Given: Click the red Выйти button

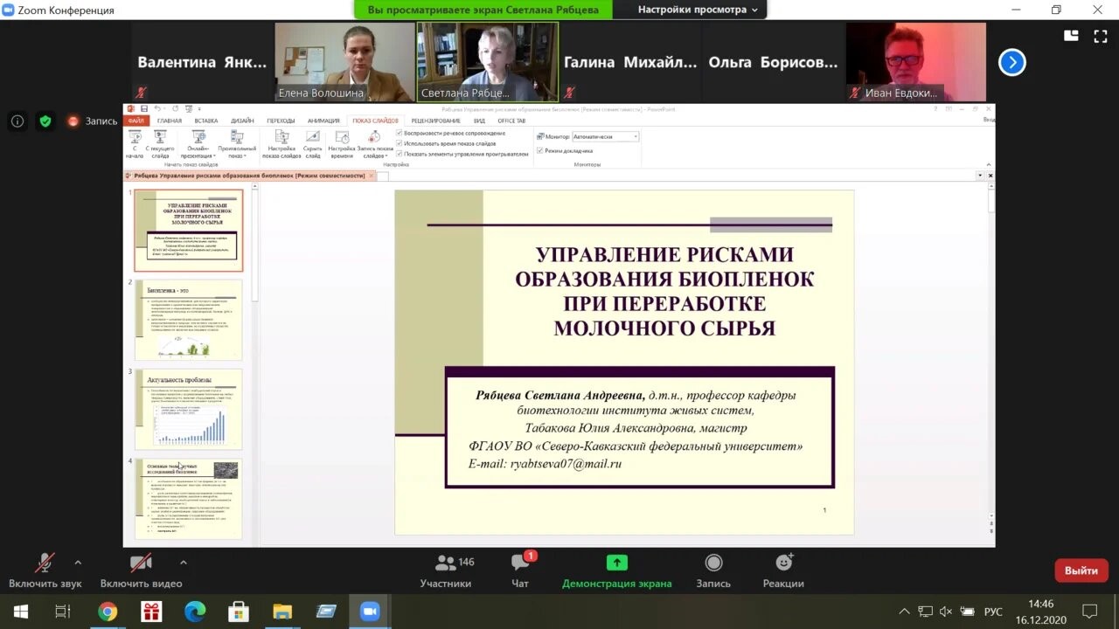Looking at the screenshot, I should (x=1081, y=570).
